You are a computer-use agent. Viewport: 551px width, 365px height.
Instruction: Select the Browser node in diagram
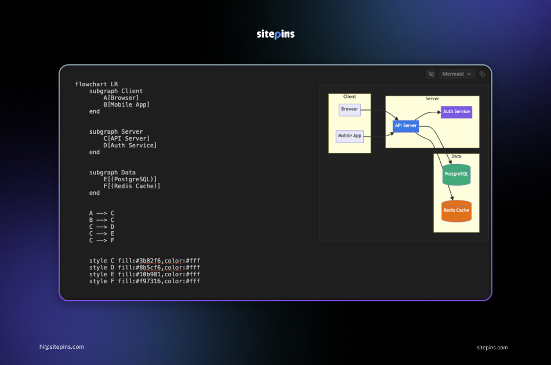point(350,110)
